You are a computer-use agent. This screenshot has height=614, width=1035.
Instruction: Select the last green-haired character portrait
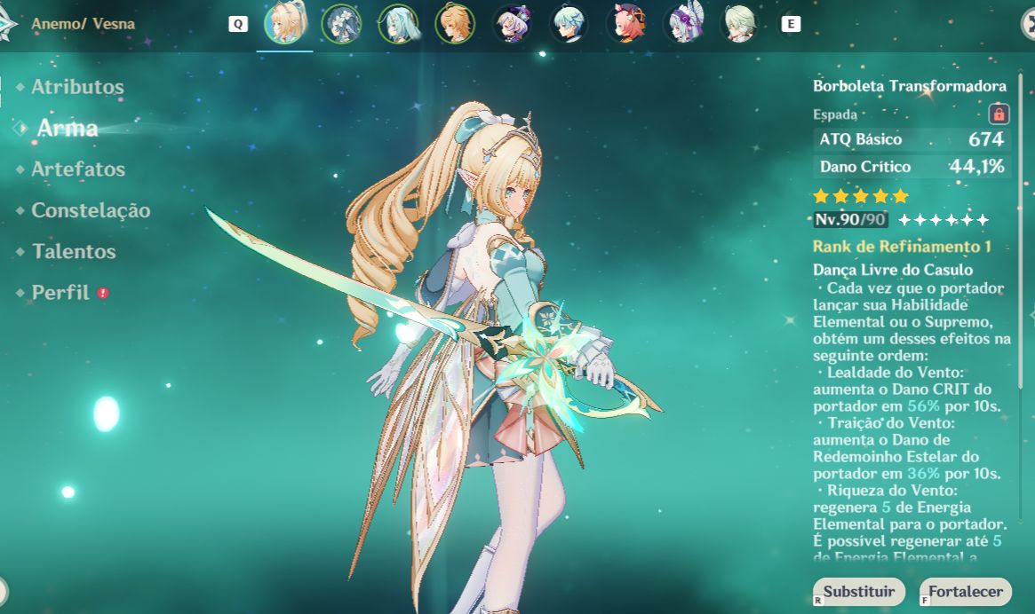[738, 24]
